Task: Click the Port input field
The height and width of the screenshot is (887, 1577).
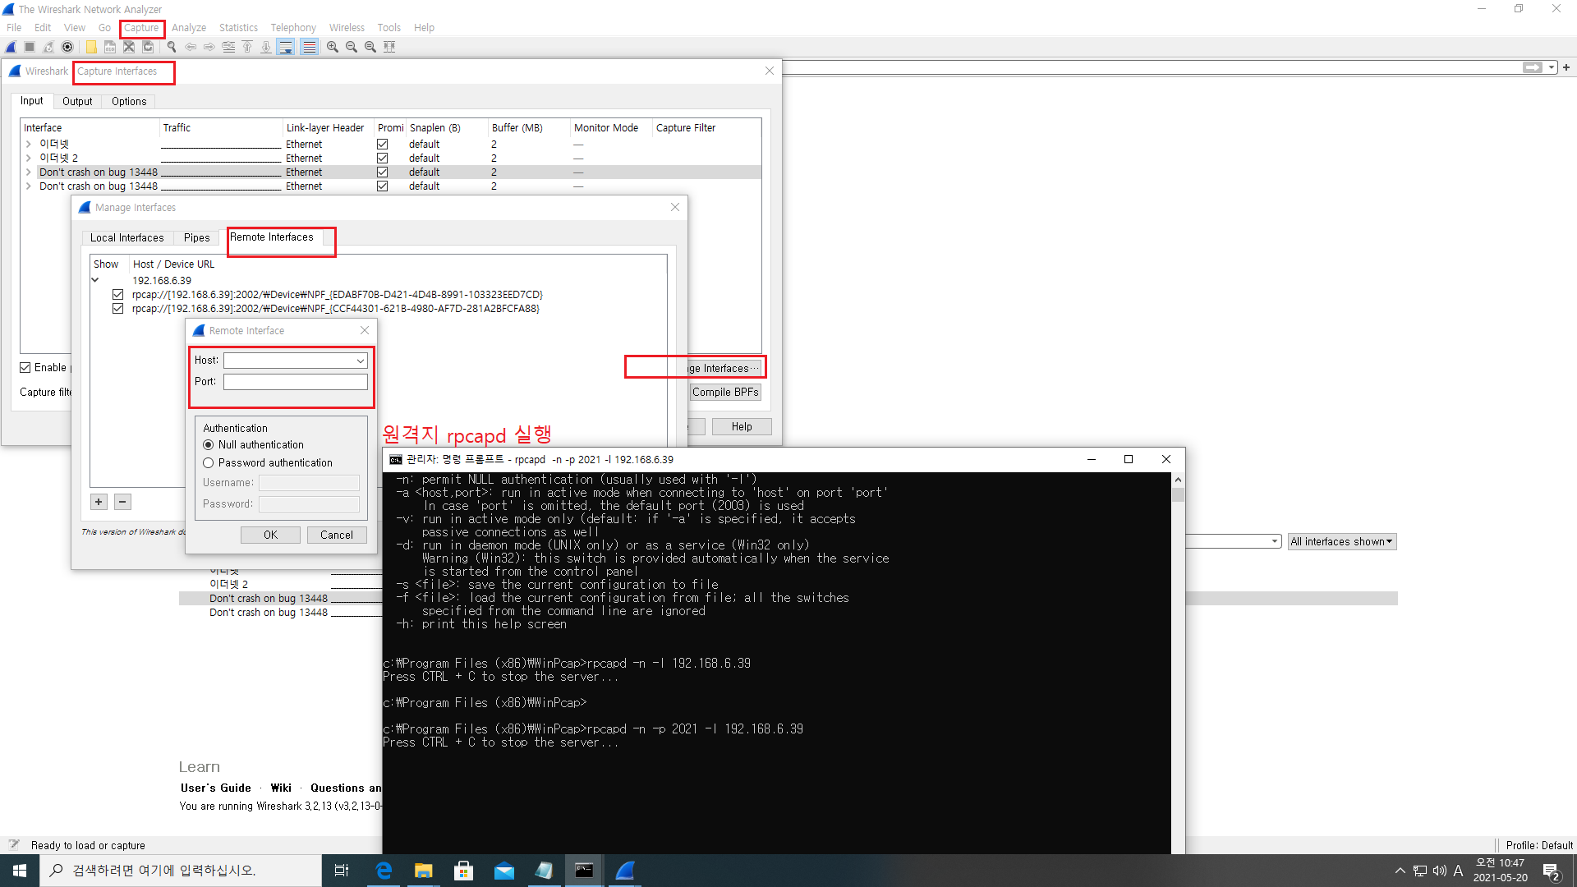Action: (295, 382)
